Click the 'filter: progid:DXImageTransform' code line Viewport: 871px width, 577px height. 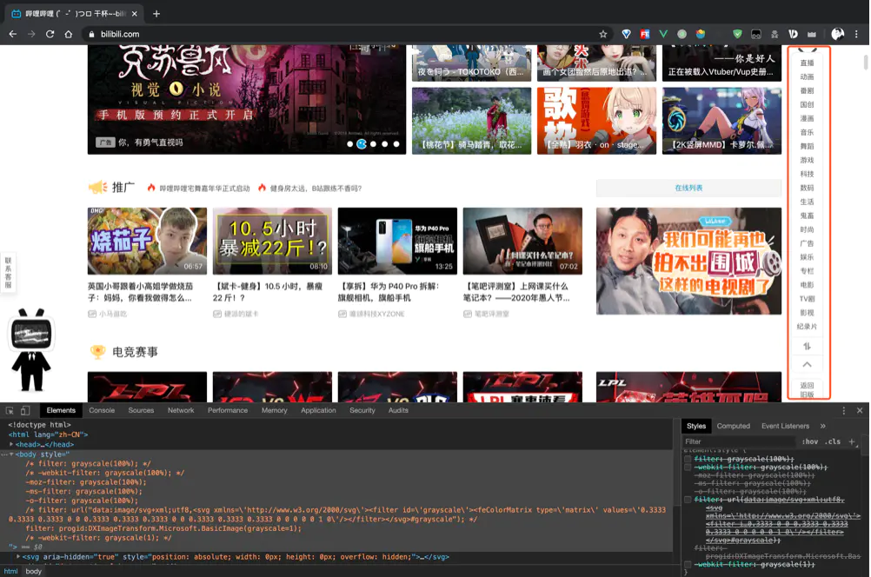pyautogui.click(x=163, y=528)
